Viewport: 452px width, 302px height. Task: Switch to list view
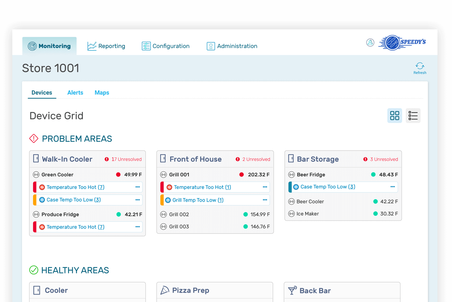coord(413,116)
